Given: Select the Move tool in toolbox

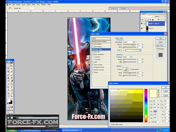Looking at the screenshot, I should click(x=12, y=66).
